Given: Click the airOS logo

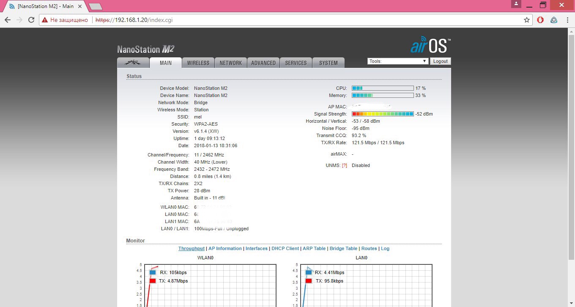Looking at the screenshot, I should coord(430,45).
